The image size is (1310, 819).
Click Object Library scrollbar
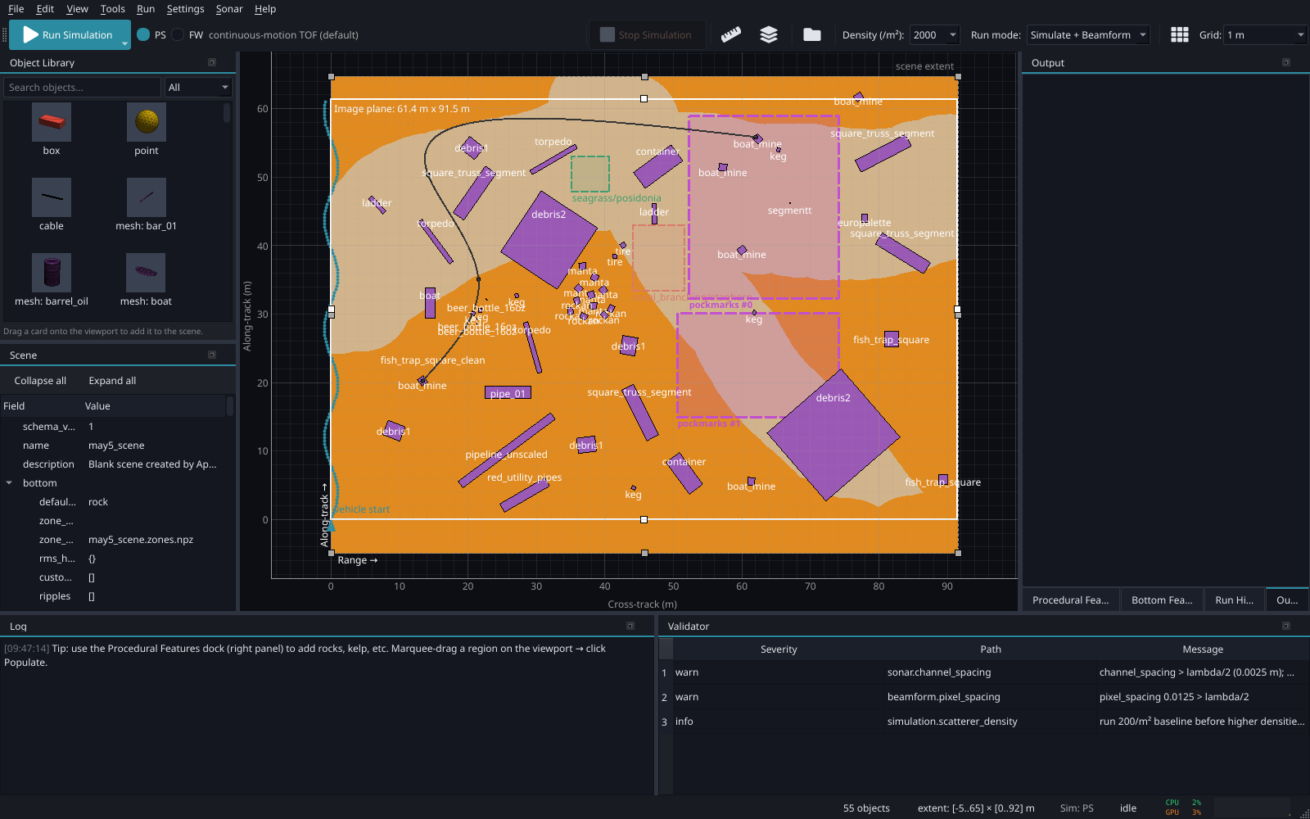227,113
